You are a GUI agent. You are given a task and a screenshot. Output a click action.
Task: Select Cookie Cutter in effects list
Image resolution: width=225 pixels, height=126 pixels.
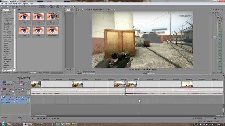pos(7,42)
